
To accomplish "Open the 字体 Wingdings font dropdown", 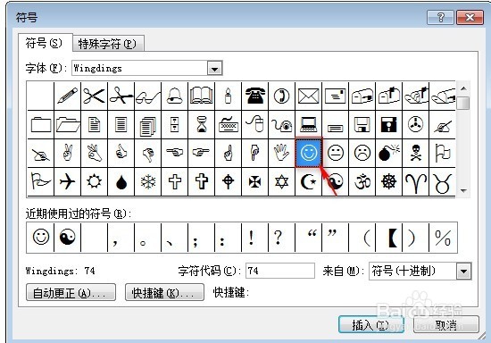I will (214, 68).
